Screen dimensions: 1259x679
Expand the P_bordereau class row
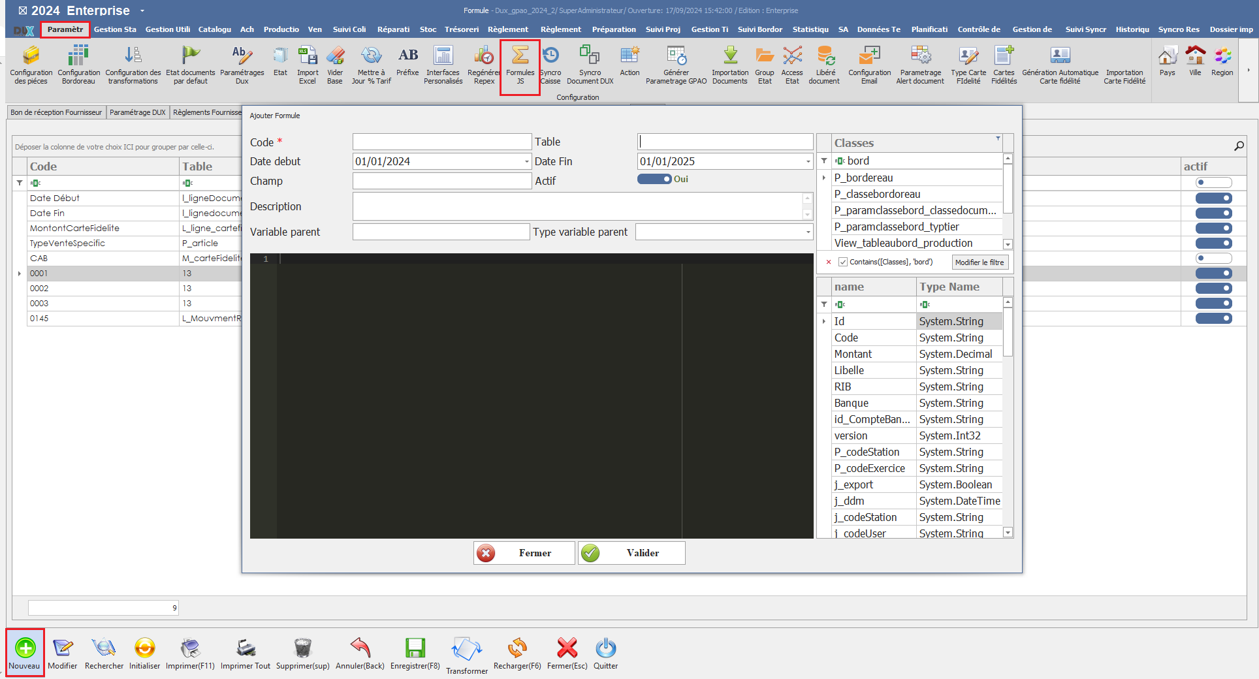pos(824,178)
